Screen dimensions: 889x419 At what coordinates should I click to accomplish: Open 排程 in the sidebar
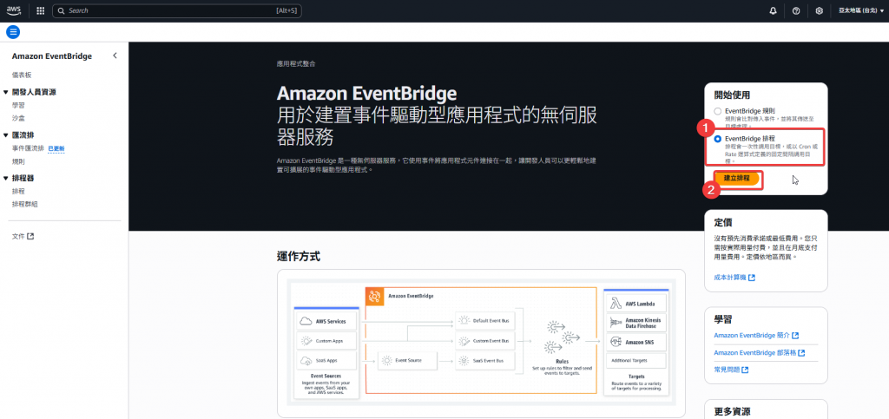18,192
